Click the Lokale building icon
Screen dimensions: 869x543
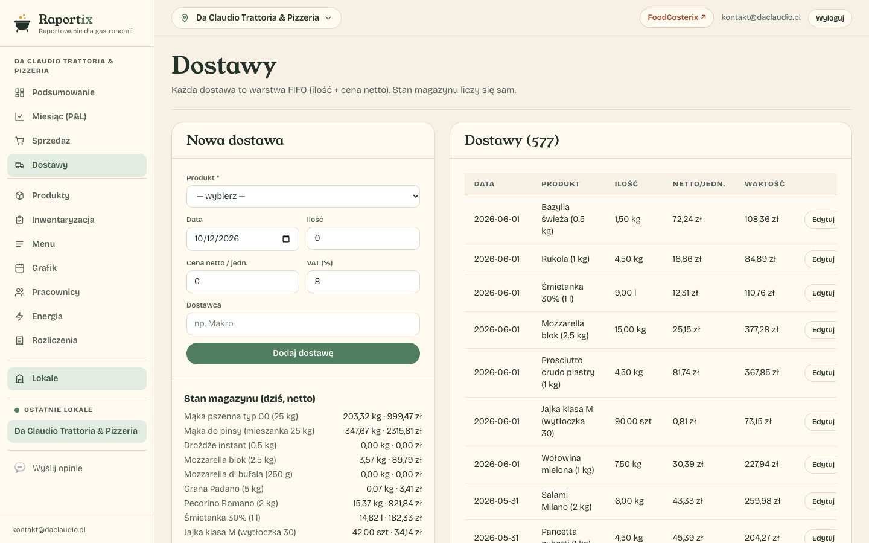[x=20, y=378]
